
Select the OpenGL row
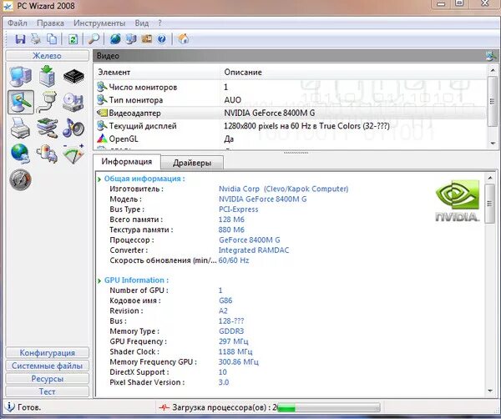click(291, 139)
